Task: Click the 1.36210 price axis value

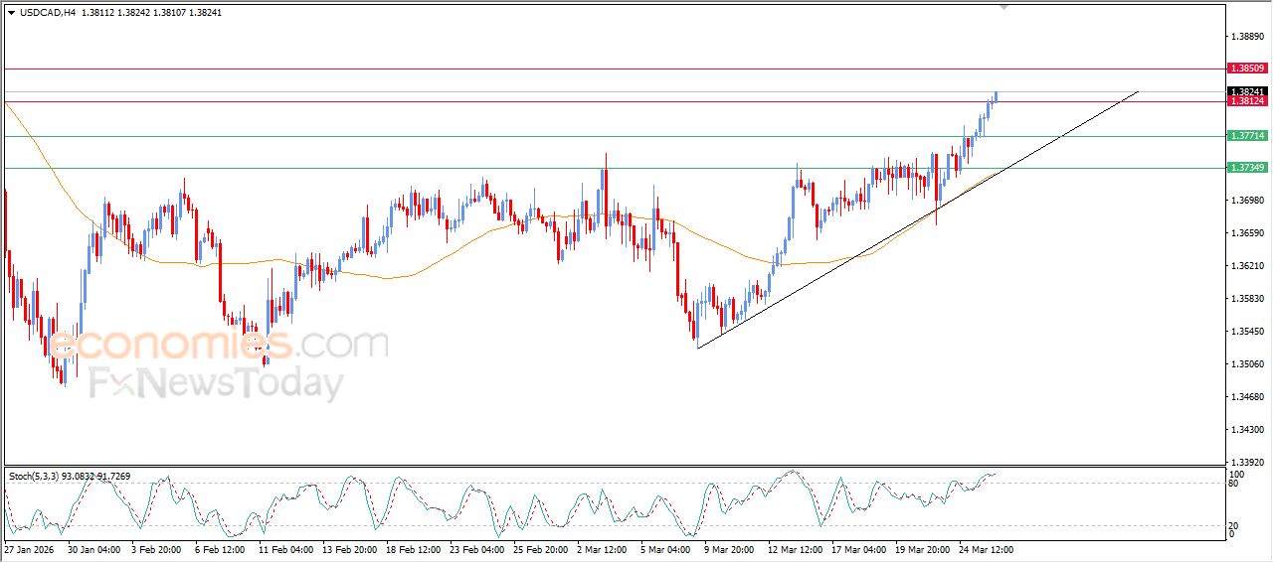Action: click(1246, 266)
